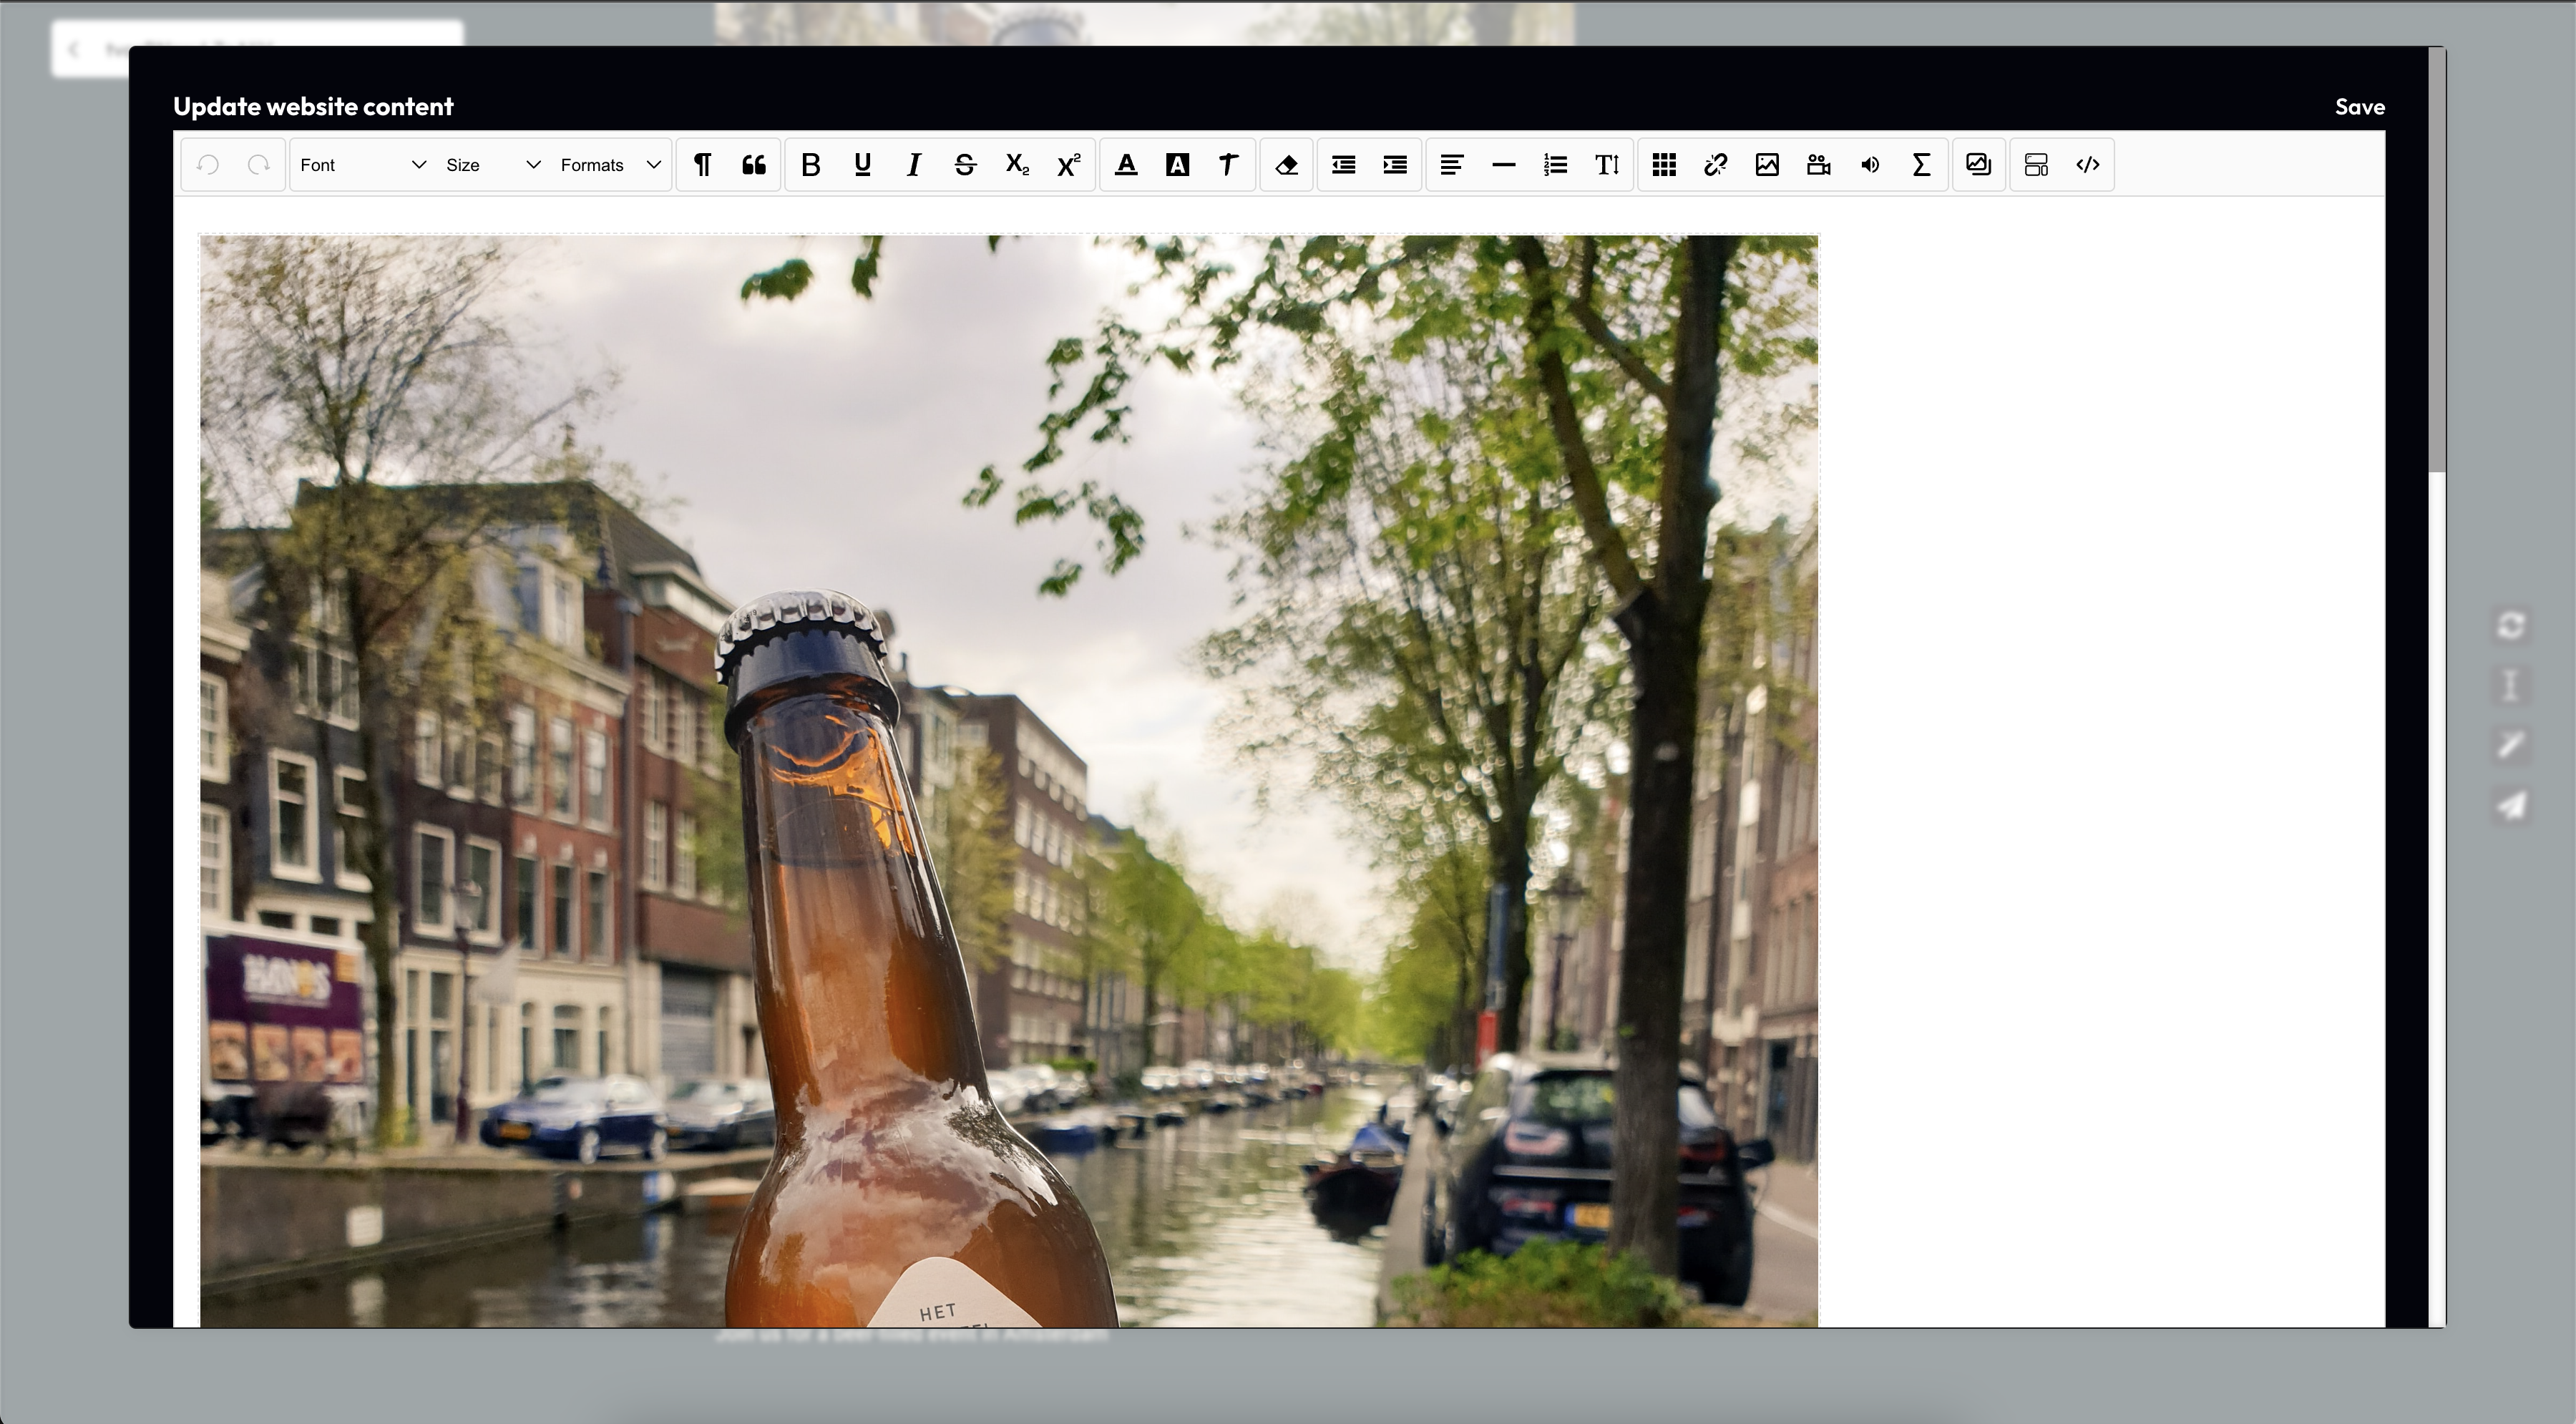Insert a paragraph with the pilcrow icon
2576x1424 pixels.
703,165
